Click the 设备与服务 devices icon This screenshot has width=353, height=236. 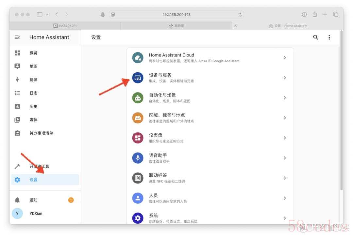tap(138, 78)
